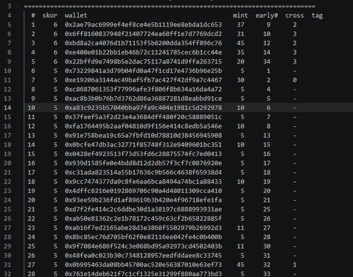
Task: Click cross value 0 in rank 7 row
Action: click(295, 80)
